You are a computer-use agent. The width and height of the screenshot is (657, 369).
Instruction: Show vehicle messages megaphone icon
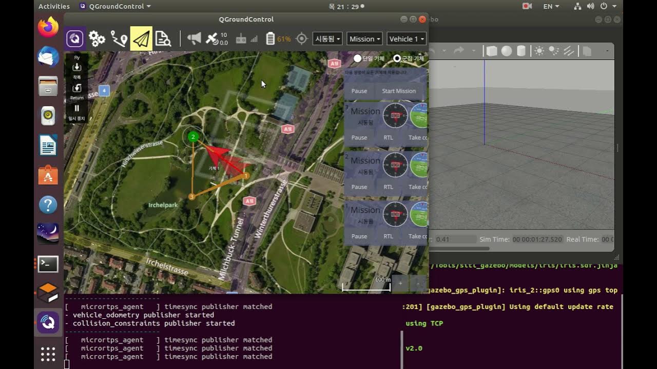(x=194, y=38)
